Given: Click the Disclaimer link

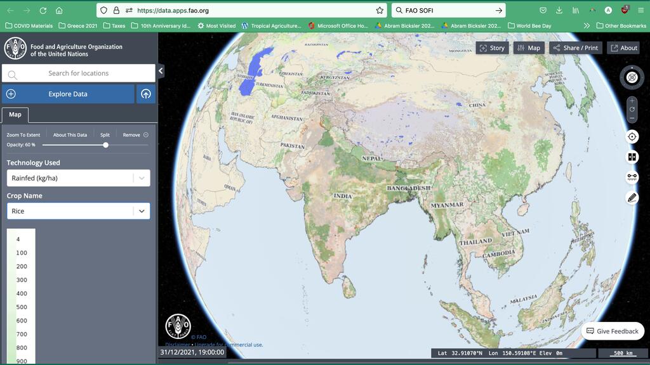Looking at the screenshot, I should click(x=178, y=345).
